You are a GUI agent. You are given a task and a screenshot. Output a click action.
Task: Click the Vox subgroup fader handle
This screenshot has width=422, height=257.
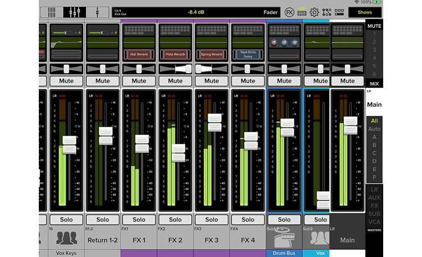click(323, 200)
